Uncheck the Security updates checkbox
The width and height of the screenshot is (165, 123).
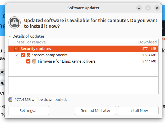pos(16,49)
